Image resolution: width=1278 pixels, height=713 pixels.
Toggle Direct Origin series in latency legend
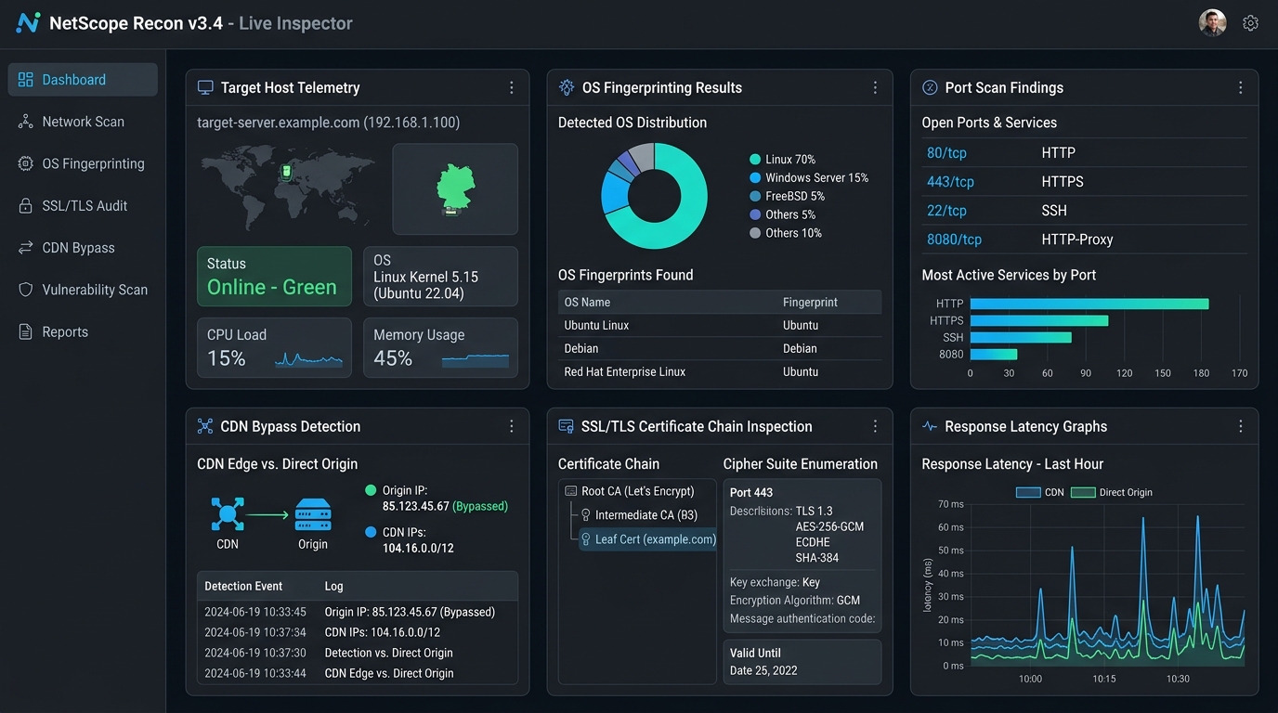point(1112,492)
